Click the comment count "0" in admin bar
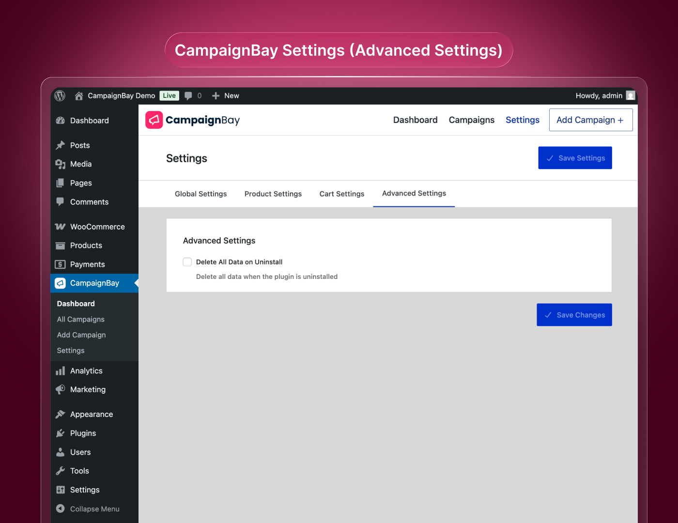The width and height of the screenshot is (678, 523). 200,96
